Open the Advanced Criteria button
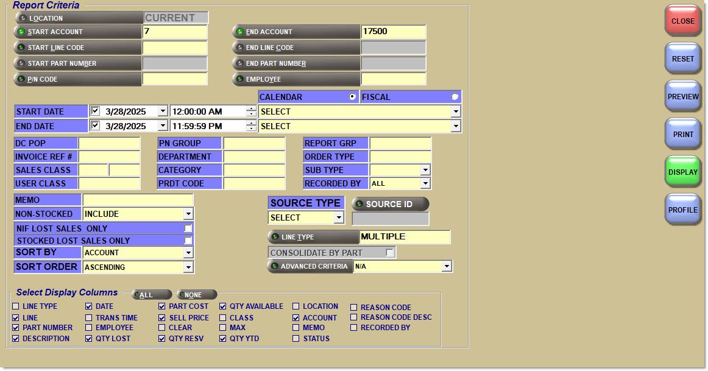Screen dimensions: 708x371 point(310,266)
